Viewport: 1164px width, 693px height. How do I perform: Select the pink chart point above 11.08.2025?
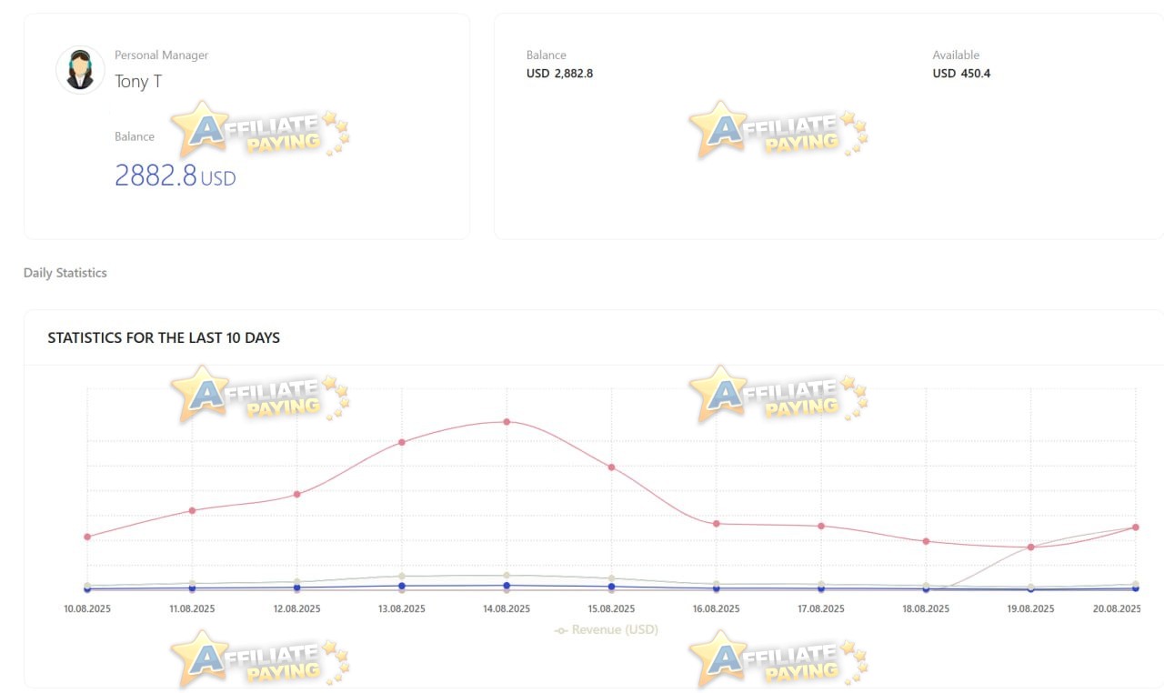(x=192, y=510)
